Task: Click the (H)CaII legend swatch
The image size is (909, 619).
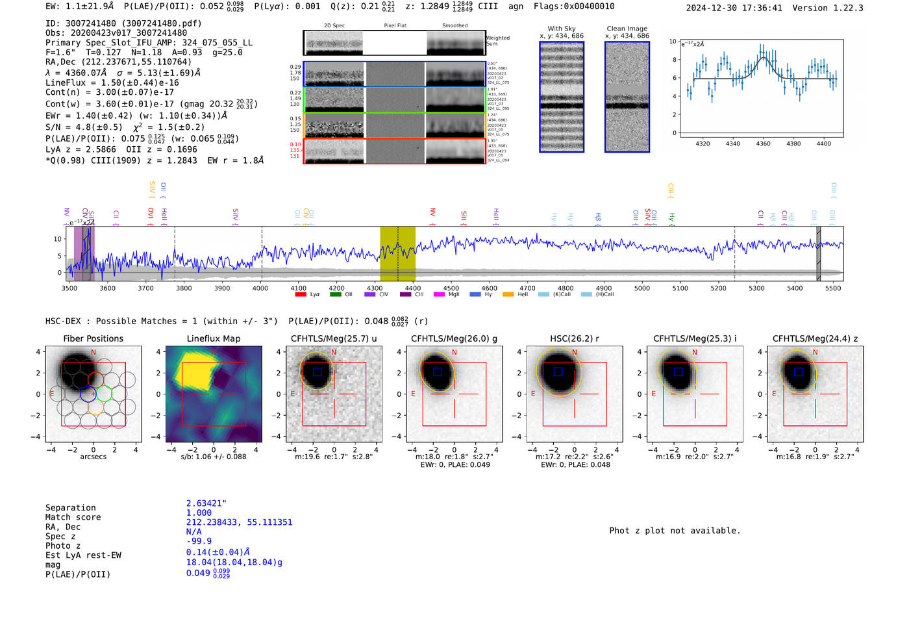Action: tap(587, 294)
